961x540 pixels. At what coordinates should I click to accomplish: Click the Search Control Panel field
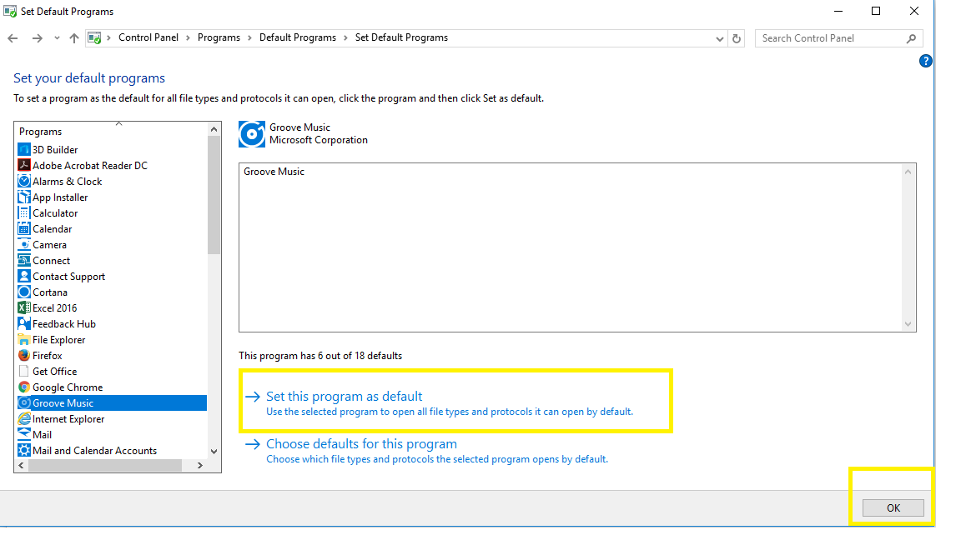pyautogui.click(x=839, y=38)
